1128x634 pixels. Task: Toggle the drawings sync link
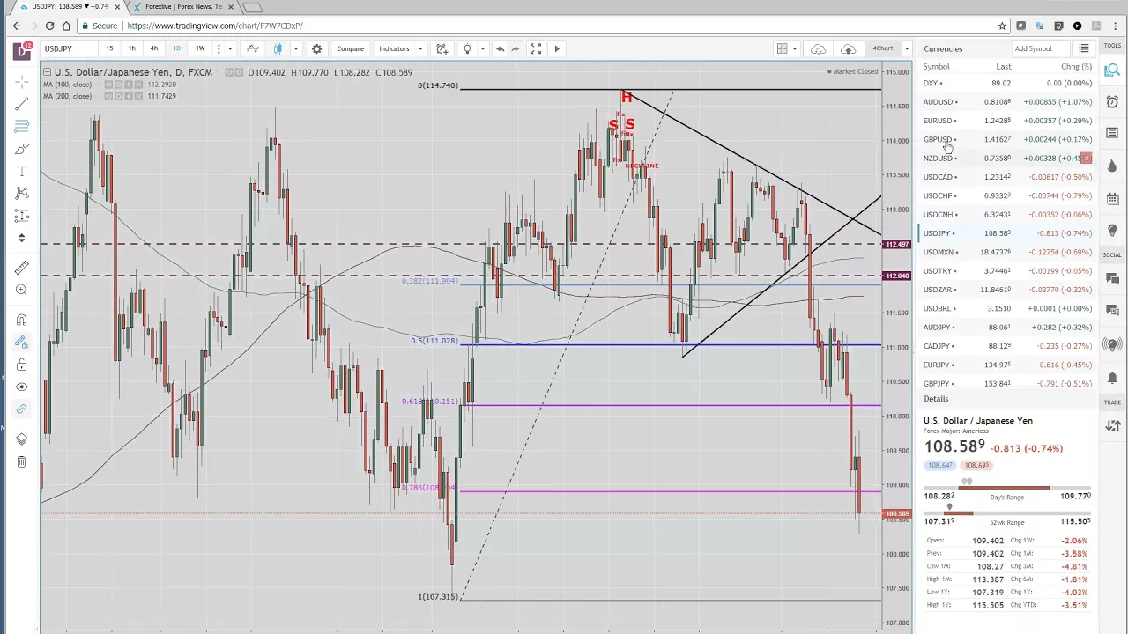pos(22,409)
